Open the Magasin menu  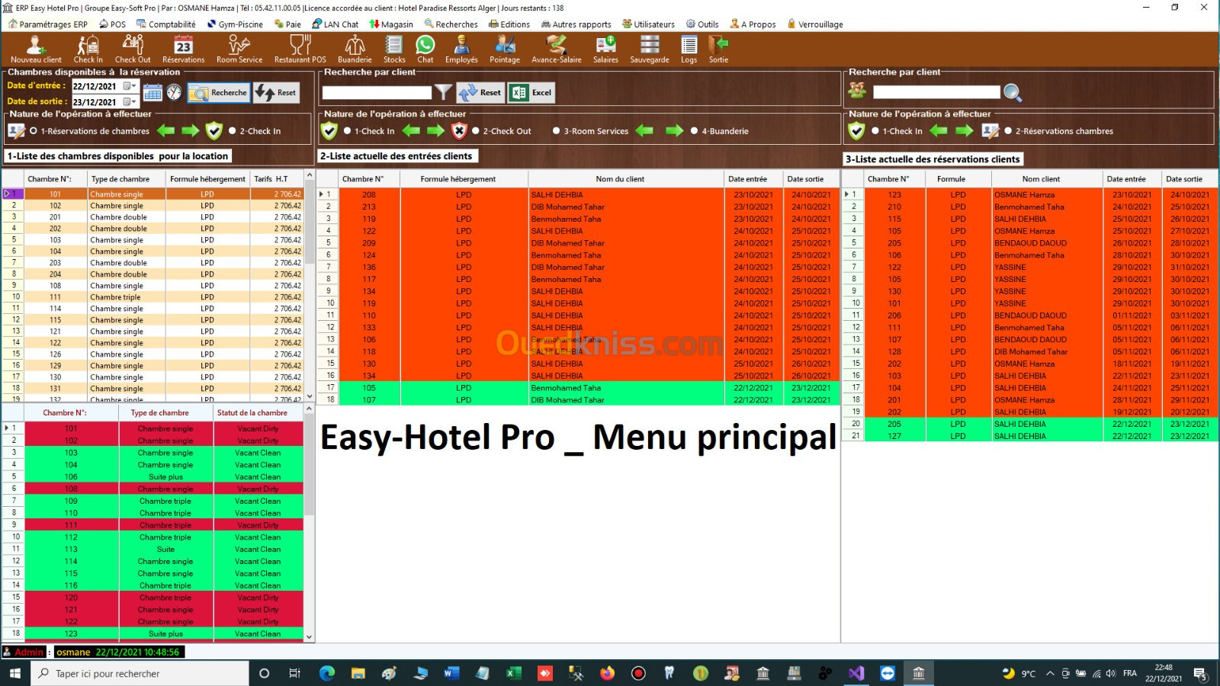click(391, 24)
